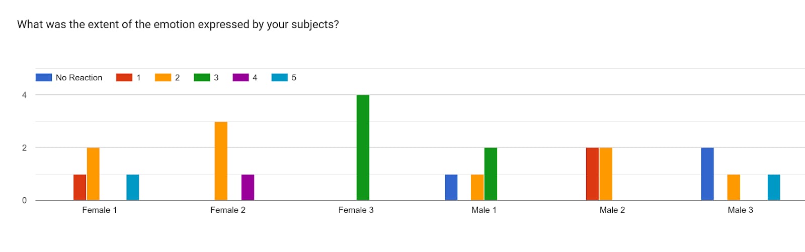Click the purple legend swatch for 4
This screenshot has height=252, width=805.
tap(240, 77)
